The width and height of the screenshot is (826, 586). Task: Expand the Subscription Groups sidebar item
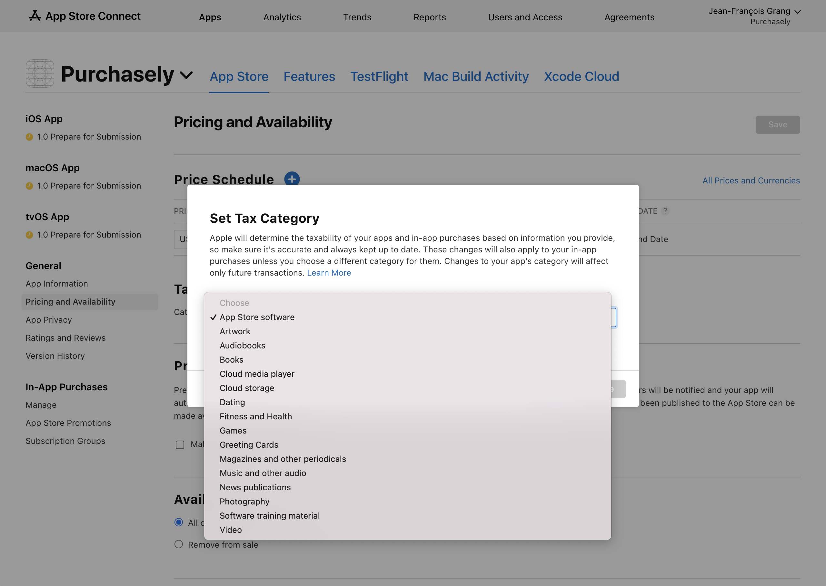pyautogui.click(x=65, y=440)
